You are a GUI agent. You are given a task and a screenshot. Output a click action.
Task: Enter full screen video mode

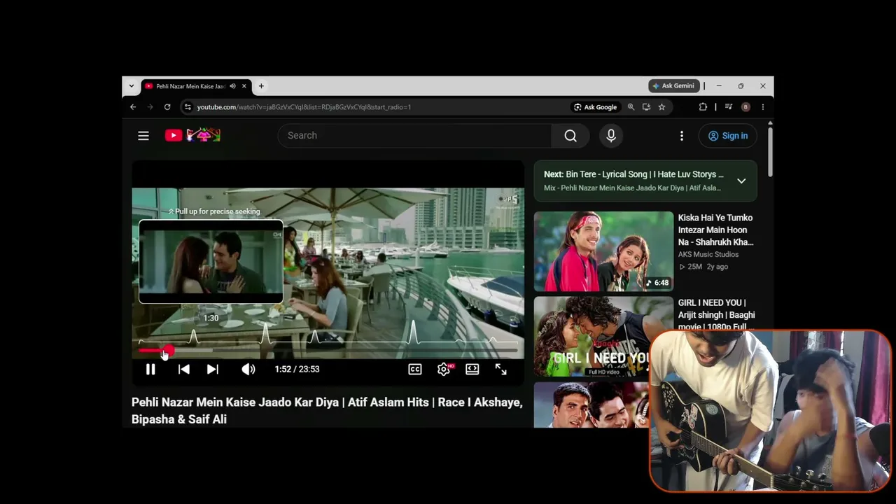tap(501, 369)
